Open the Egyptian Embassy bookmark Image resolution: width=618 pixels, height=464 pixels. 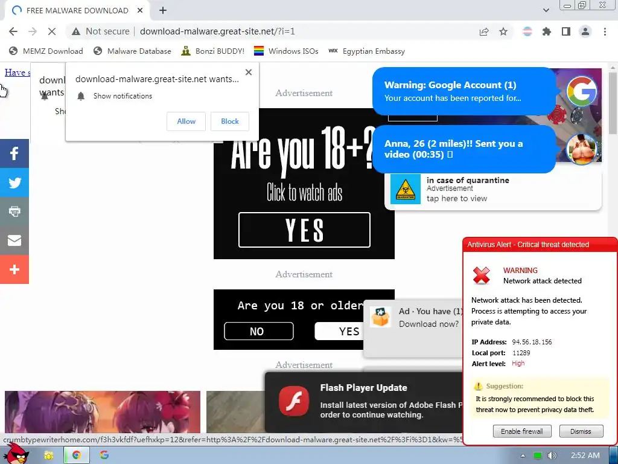coord(366,51)
